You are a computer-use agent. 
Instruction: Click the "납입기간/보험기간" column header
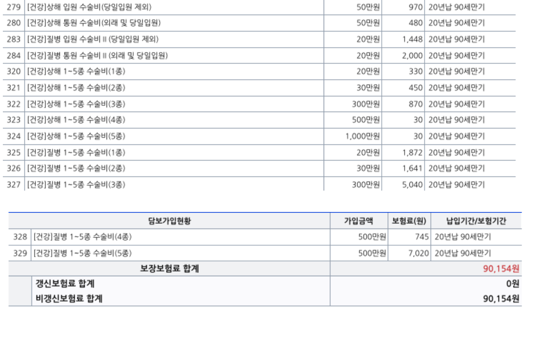coord(476,221)
